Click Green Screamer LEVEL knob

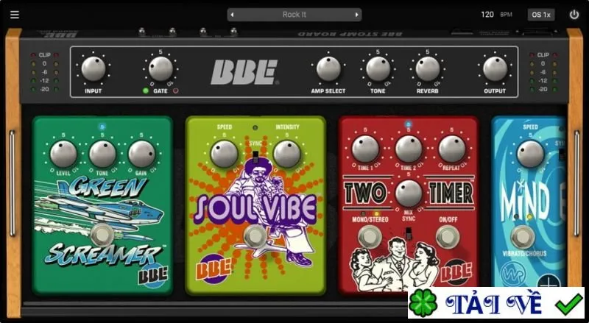[x=63, y=154]
